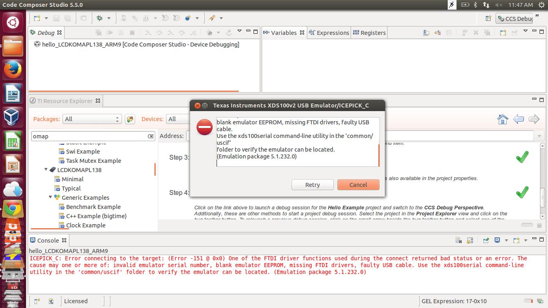Click Show Type Names icon in Variables view

(426, 32)
